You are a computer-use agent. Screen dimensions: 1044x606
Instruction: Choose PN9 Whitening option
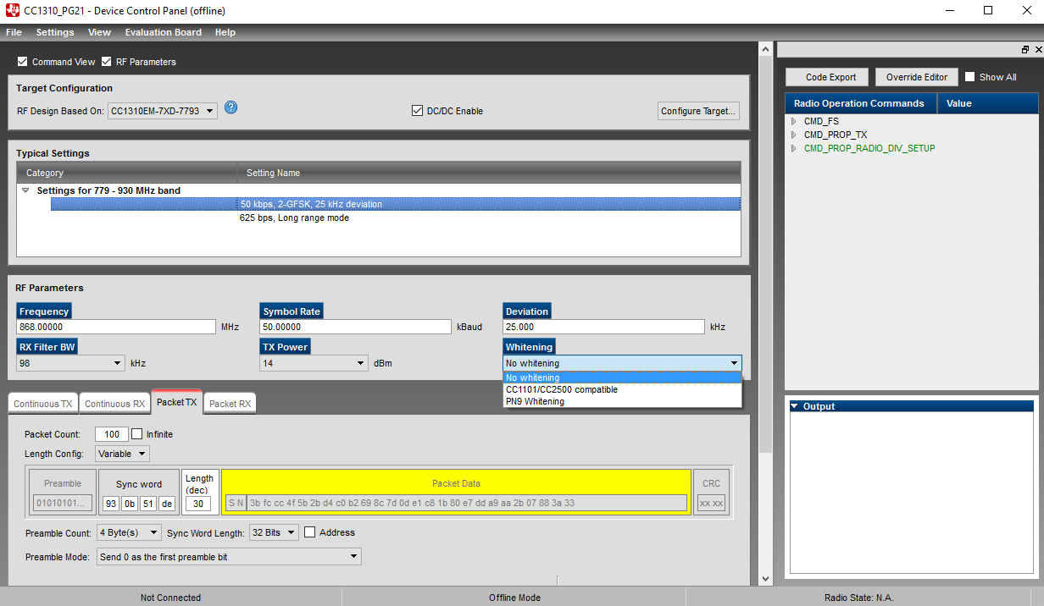coord(623,401)
